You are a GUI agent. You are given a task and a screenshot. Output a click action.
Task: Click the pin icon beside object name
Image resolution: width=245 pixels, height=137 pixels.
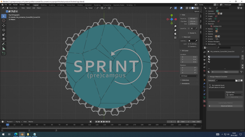click(242, 52)
